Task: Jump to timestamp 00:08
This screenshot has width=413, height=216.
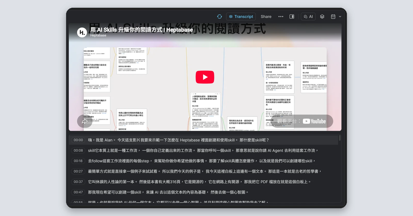Action: pos(78,150)
